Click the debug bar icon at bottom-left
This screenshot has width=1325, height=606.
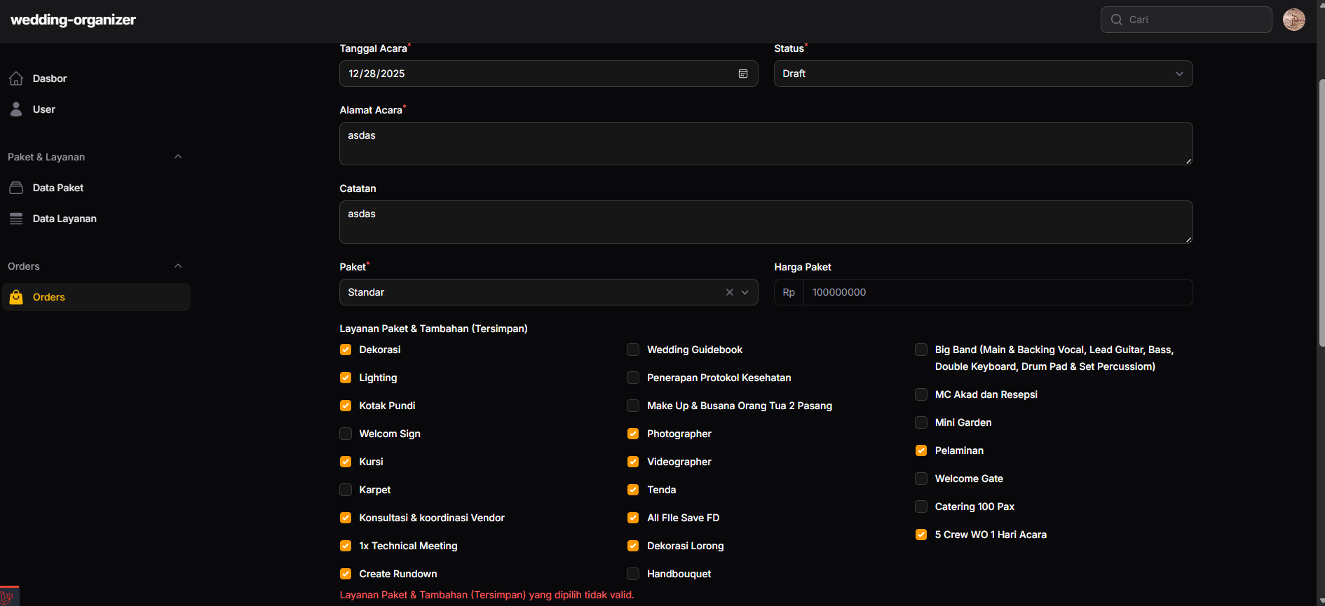pyautogui.click(x=8, y=596)
